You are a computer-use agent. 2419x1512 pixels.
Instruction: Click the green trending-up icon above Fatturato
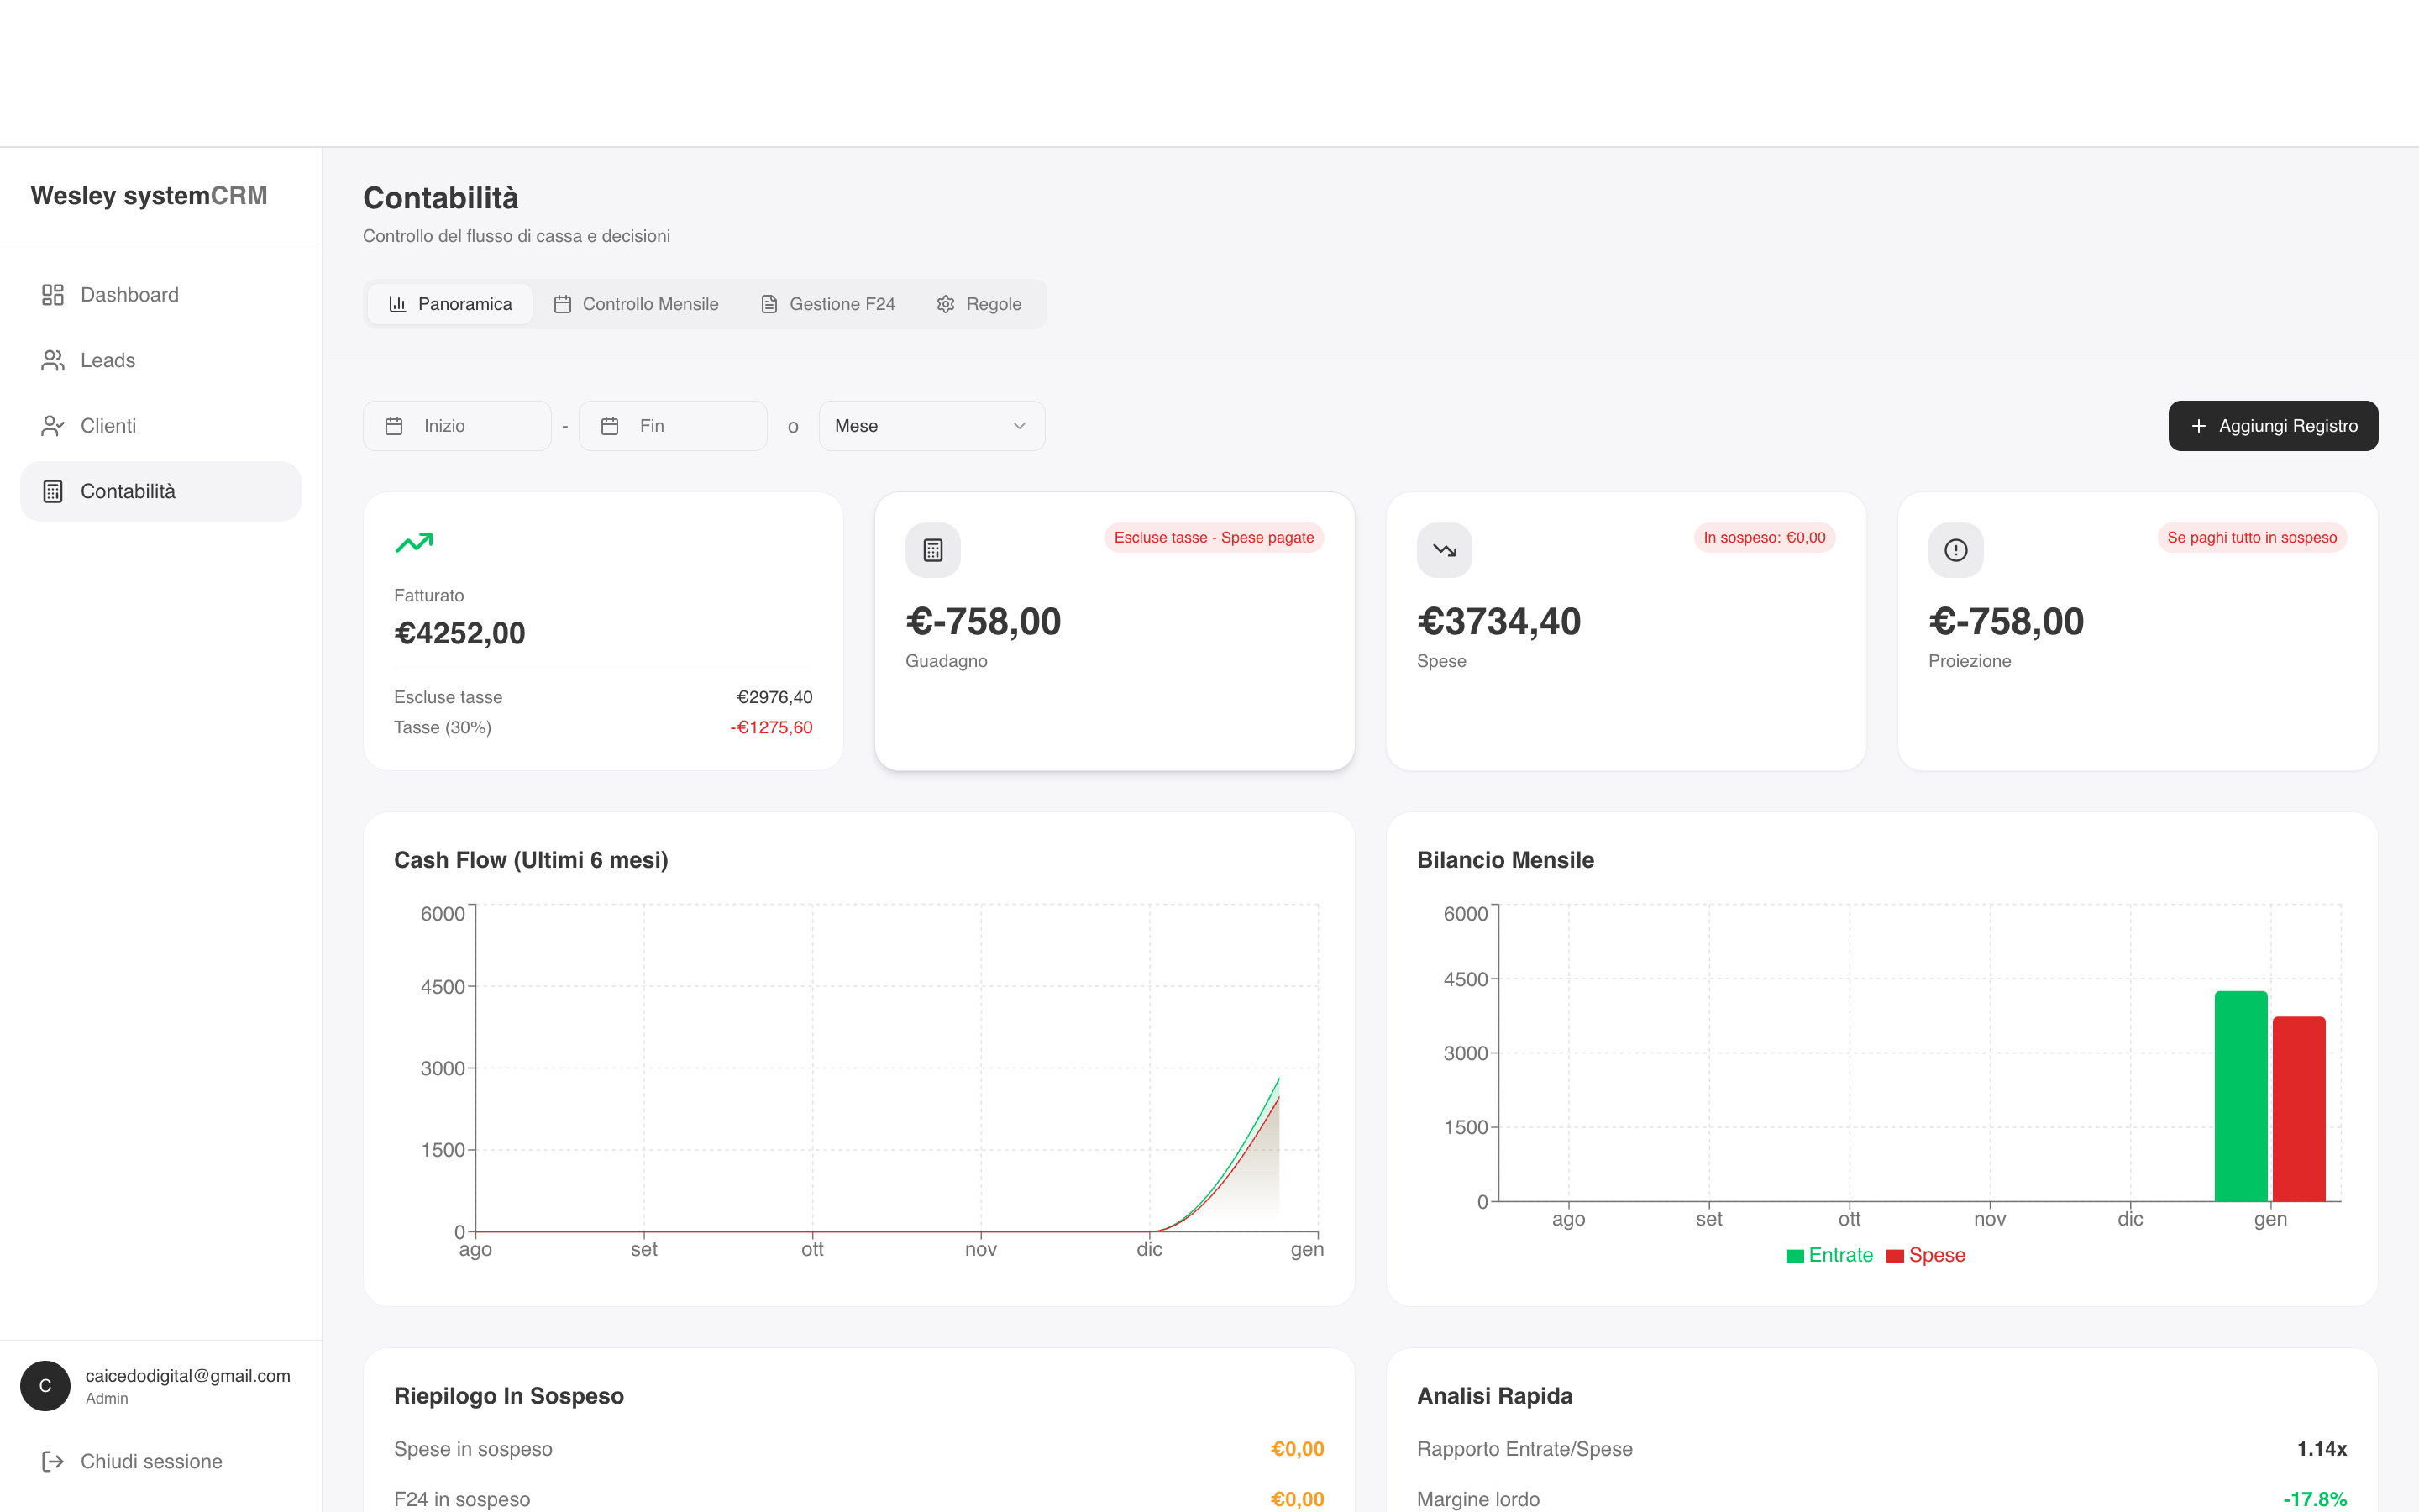click(414, 542)
